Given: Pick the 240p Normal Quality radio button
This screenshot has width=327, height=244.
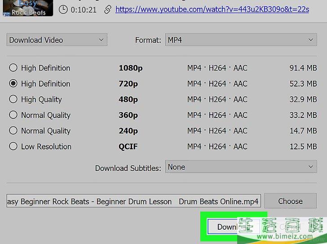Looking at the screenshot, I should click(13, 131).
